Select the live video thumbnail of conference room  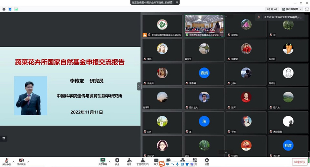(204, 25)
